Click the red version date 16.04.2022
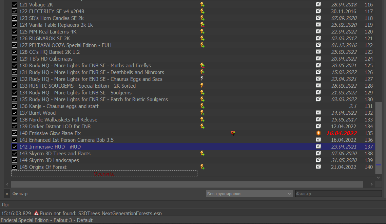 [342, 133]
